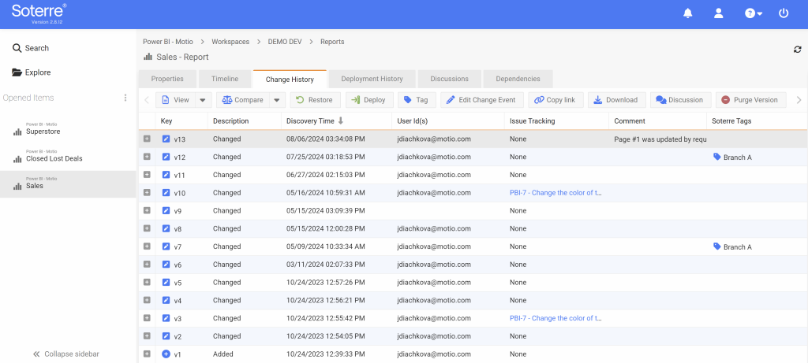The width and height of the screenshot is (808, 363).
Task: Click the Search magnifier in sidebar
Action: click(x=17, y=48)
